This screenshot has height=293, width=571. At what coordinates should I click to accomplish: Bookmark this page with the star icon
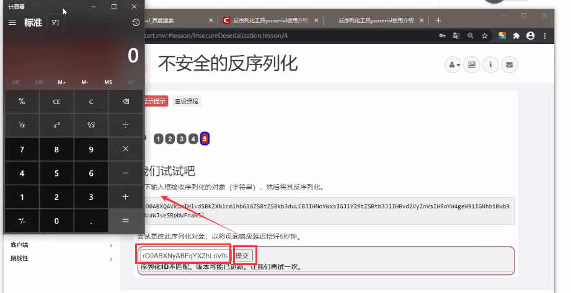point(485,36)
